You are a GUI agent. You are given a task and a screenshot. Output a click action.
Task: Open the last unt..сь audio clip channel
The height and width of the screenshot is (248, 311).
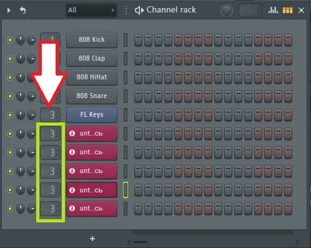tap(92, 209)
